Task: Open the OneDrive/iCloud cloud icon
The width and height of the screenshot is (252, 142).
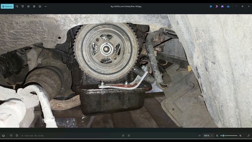Action: tap(228, 6)
